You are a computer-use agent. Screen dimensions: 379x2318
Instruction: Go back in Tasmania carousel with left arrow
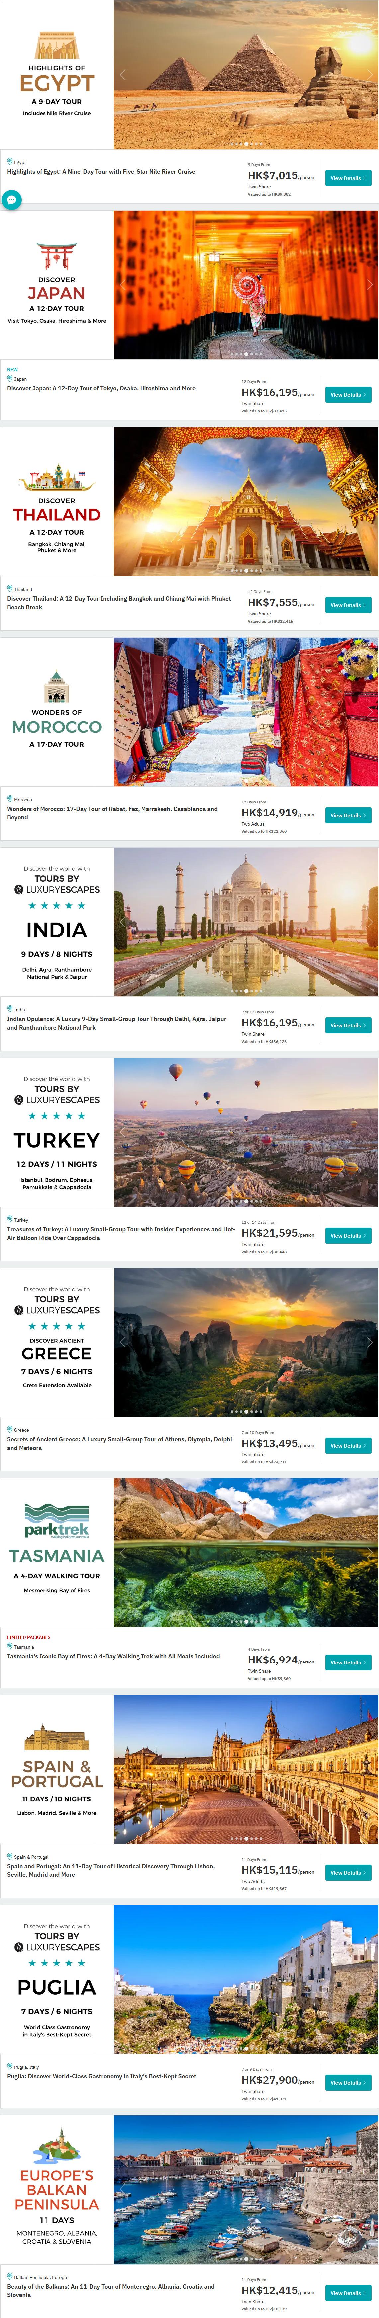(123, 1552)
